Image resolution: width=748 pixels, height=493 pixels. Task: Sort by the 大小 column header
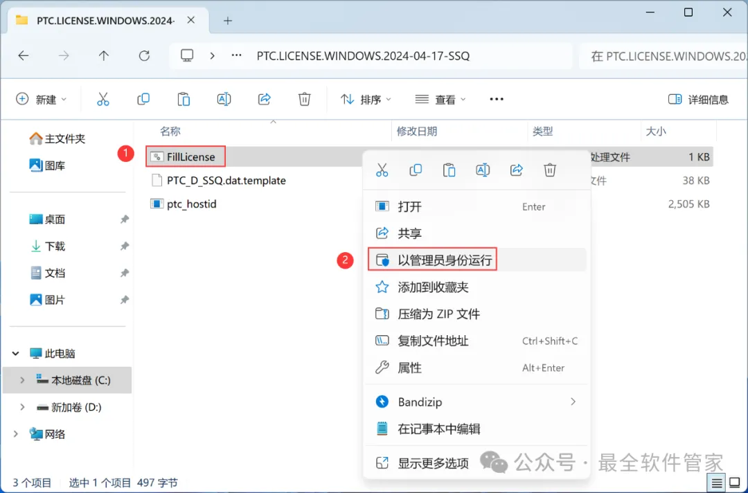pos(656,131)
